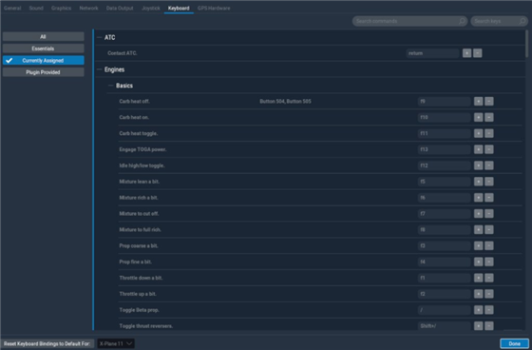Click the Button 504, Button 505 text

(x=285, y=101)
